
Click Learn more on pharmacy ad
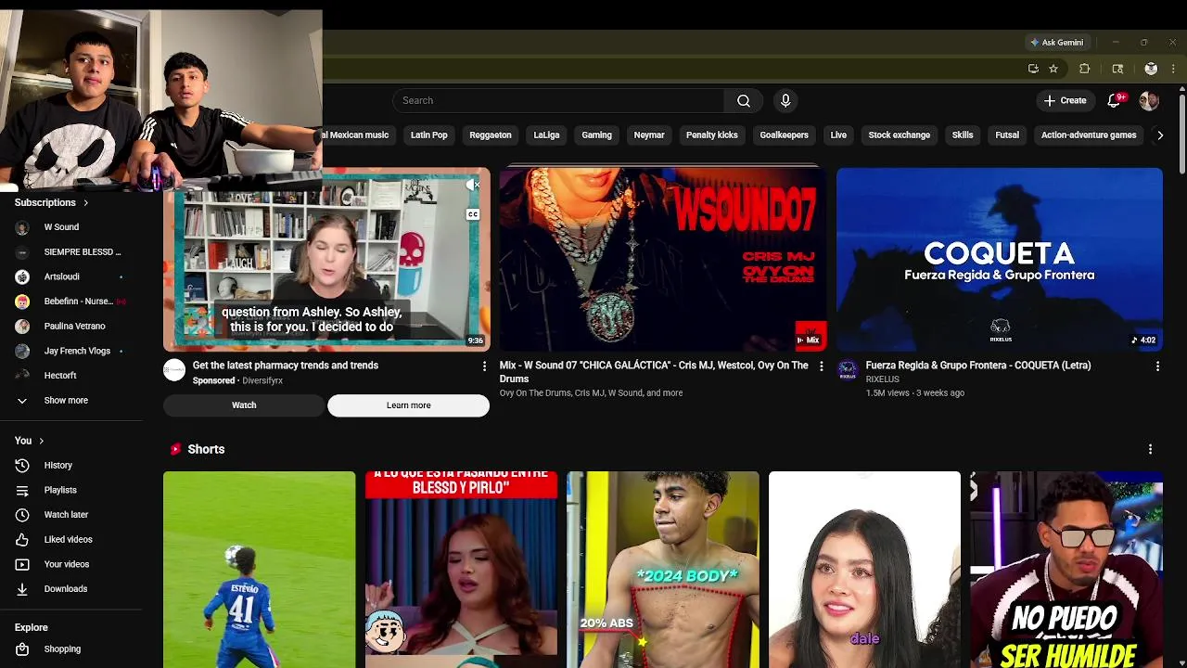pos(408,405)
